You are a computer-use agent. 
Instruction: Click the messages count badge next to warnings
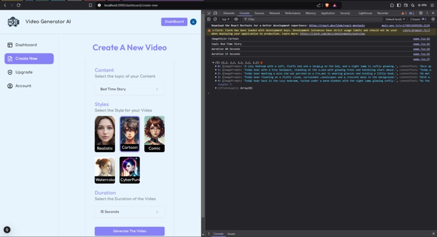click(412, 13)
